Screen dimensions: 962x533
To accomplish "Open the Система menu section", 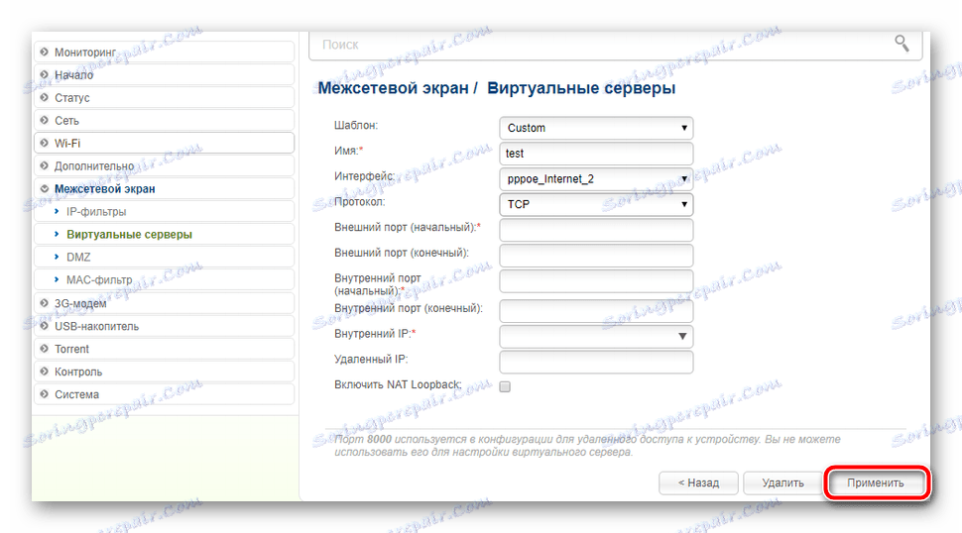I will [164, 394].
